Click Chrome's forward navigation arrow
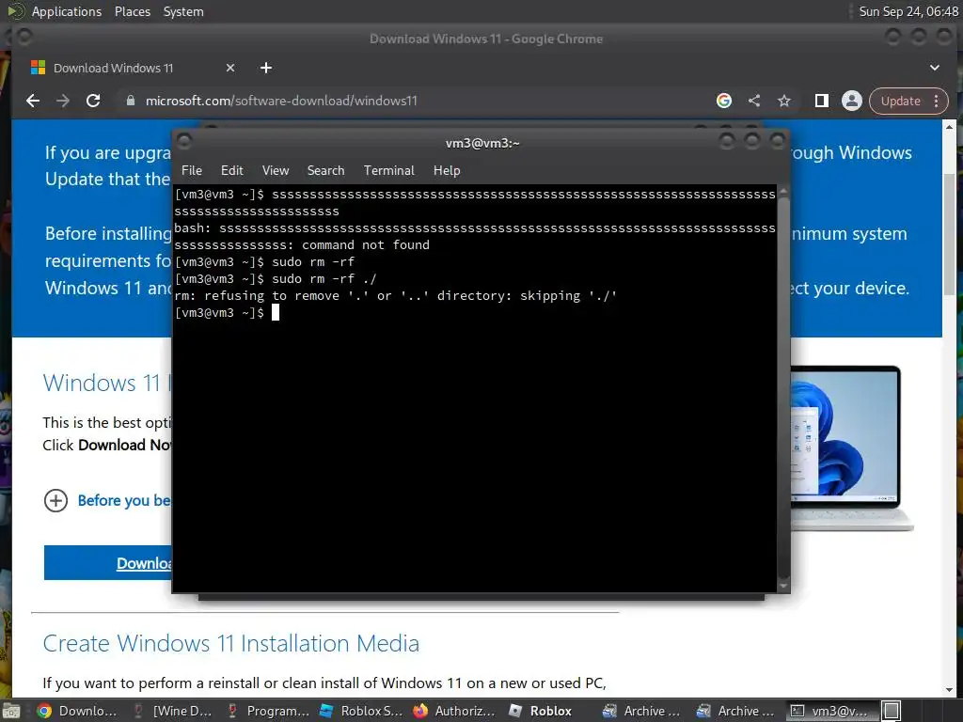This screenshot has height=722, width=963. (63, 101)
